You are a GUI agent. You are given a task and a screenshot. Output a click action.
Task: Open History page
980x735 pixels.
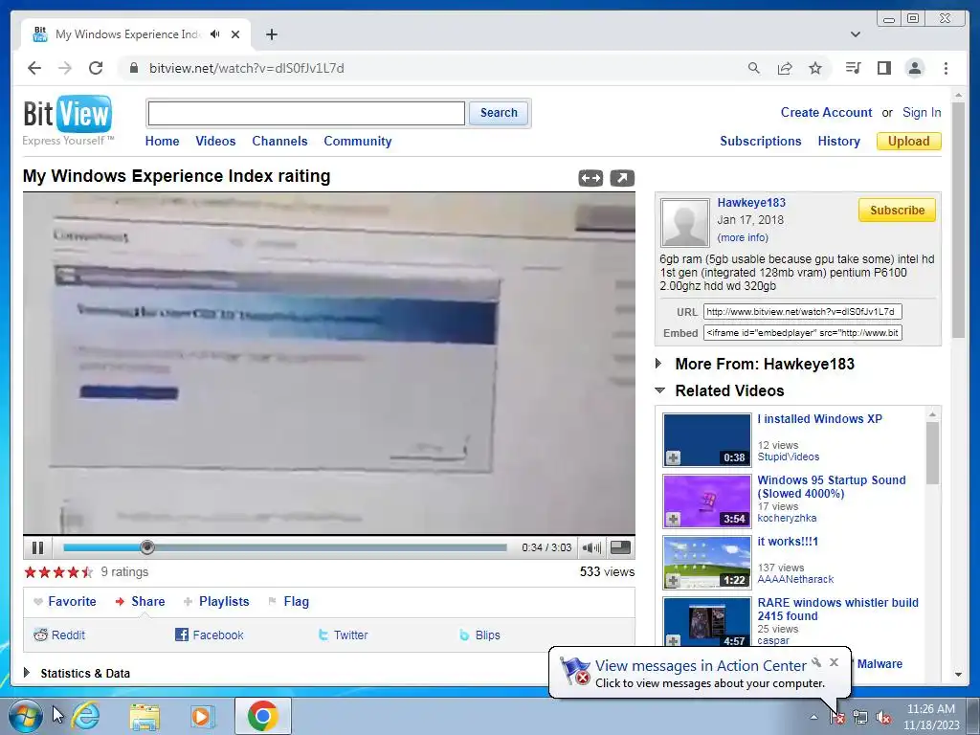[838, 142]
